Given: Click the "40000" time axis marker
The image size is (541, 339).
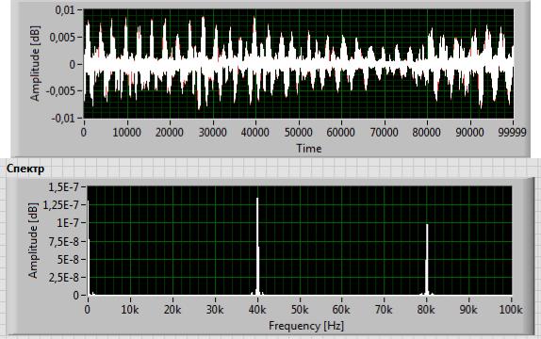Looking at the screenshot, I should click(255, 132).
